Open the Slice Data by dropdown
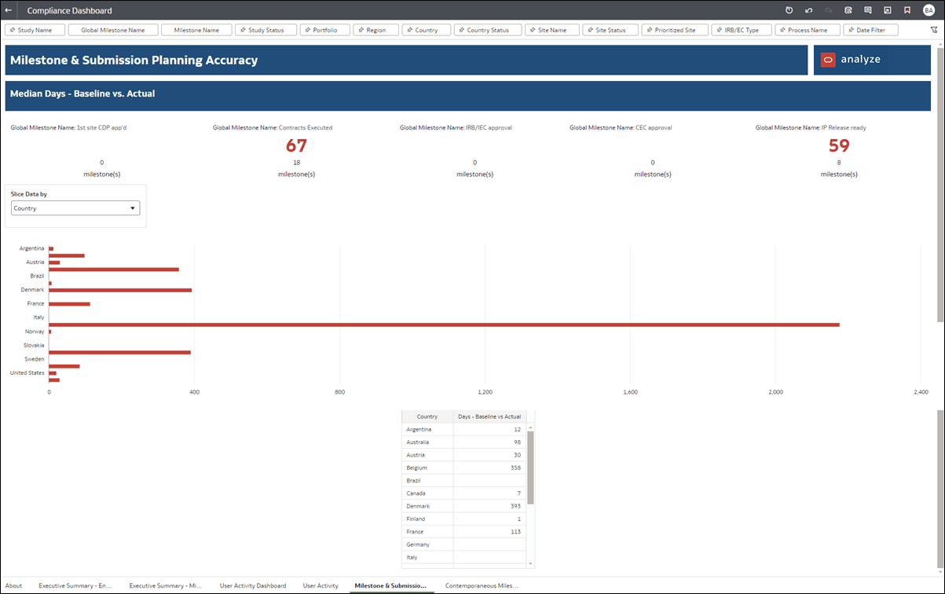The height and width of the screenshot is (594, 945). click(75, 207)
